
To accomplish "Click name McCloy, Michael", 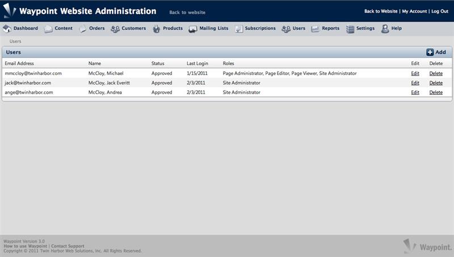I will 106,74.
